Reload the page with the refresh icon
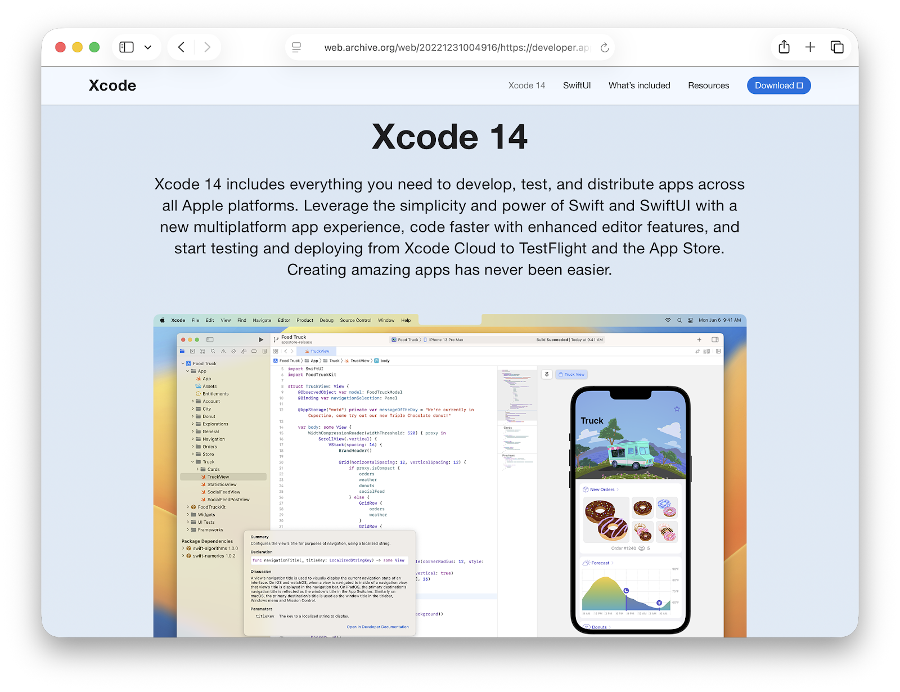The height and width of the screenshot is (692, 900). tap(605, 47)
